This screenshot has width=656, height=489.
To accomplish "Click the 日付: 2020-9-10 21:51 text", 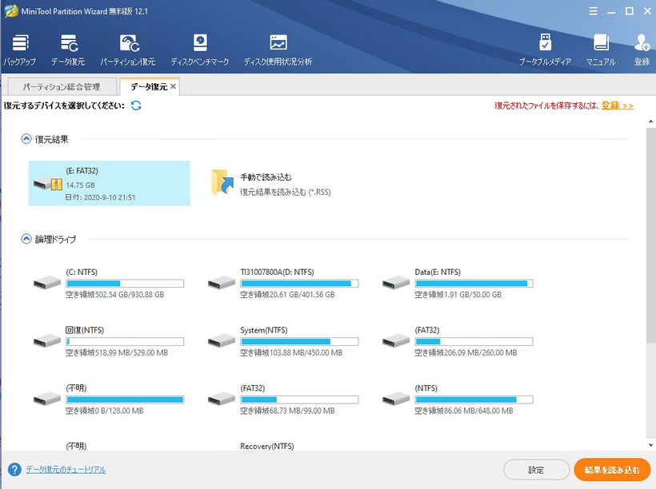I will coord(101,197).
